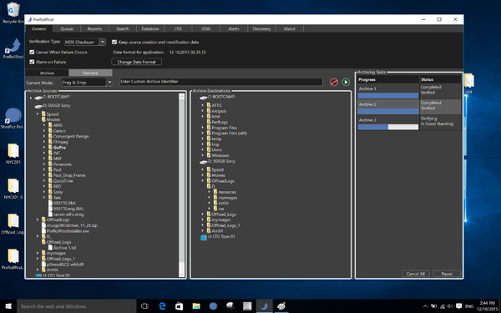Image resolution: width=501 pixels, height=313 pixels.
Task: Click Archive 2 progress bar
Action: (388, 111)
